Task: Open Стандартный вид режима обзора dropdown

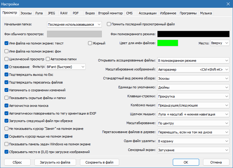Action: pyautogui.click(x=193, y=78)
